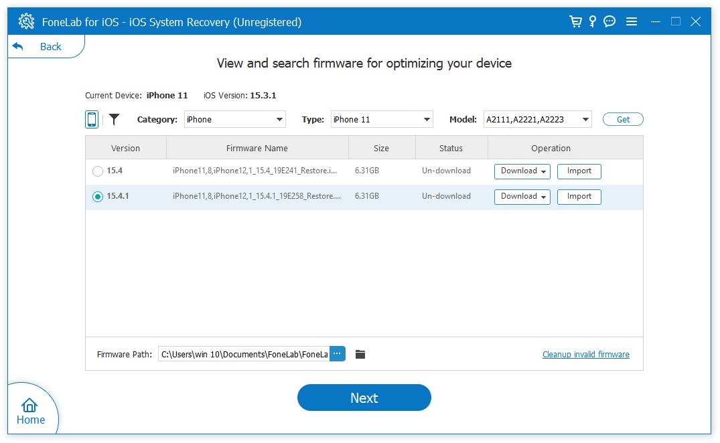Open the Type dropdown showing iPhone 11
This screenshot has height=443, width=720.
pos(382,119)
